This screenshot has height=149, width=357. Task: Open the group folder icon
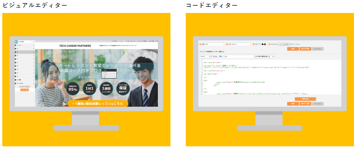point(263,44)
